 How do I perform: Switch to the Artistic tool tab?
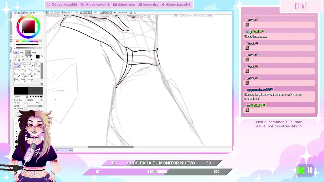pos(34,52)
